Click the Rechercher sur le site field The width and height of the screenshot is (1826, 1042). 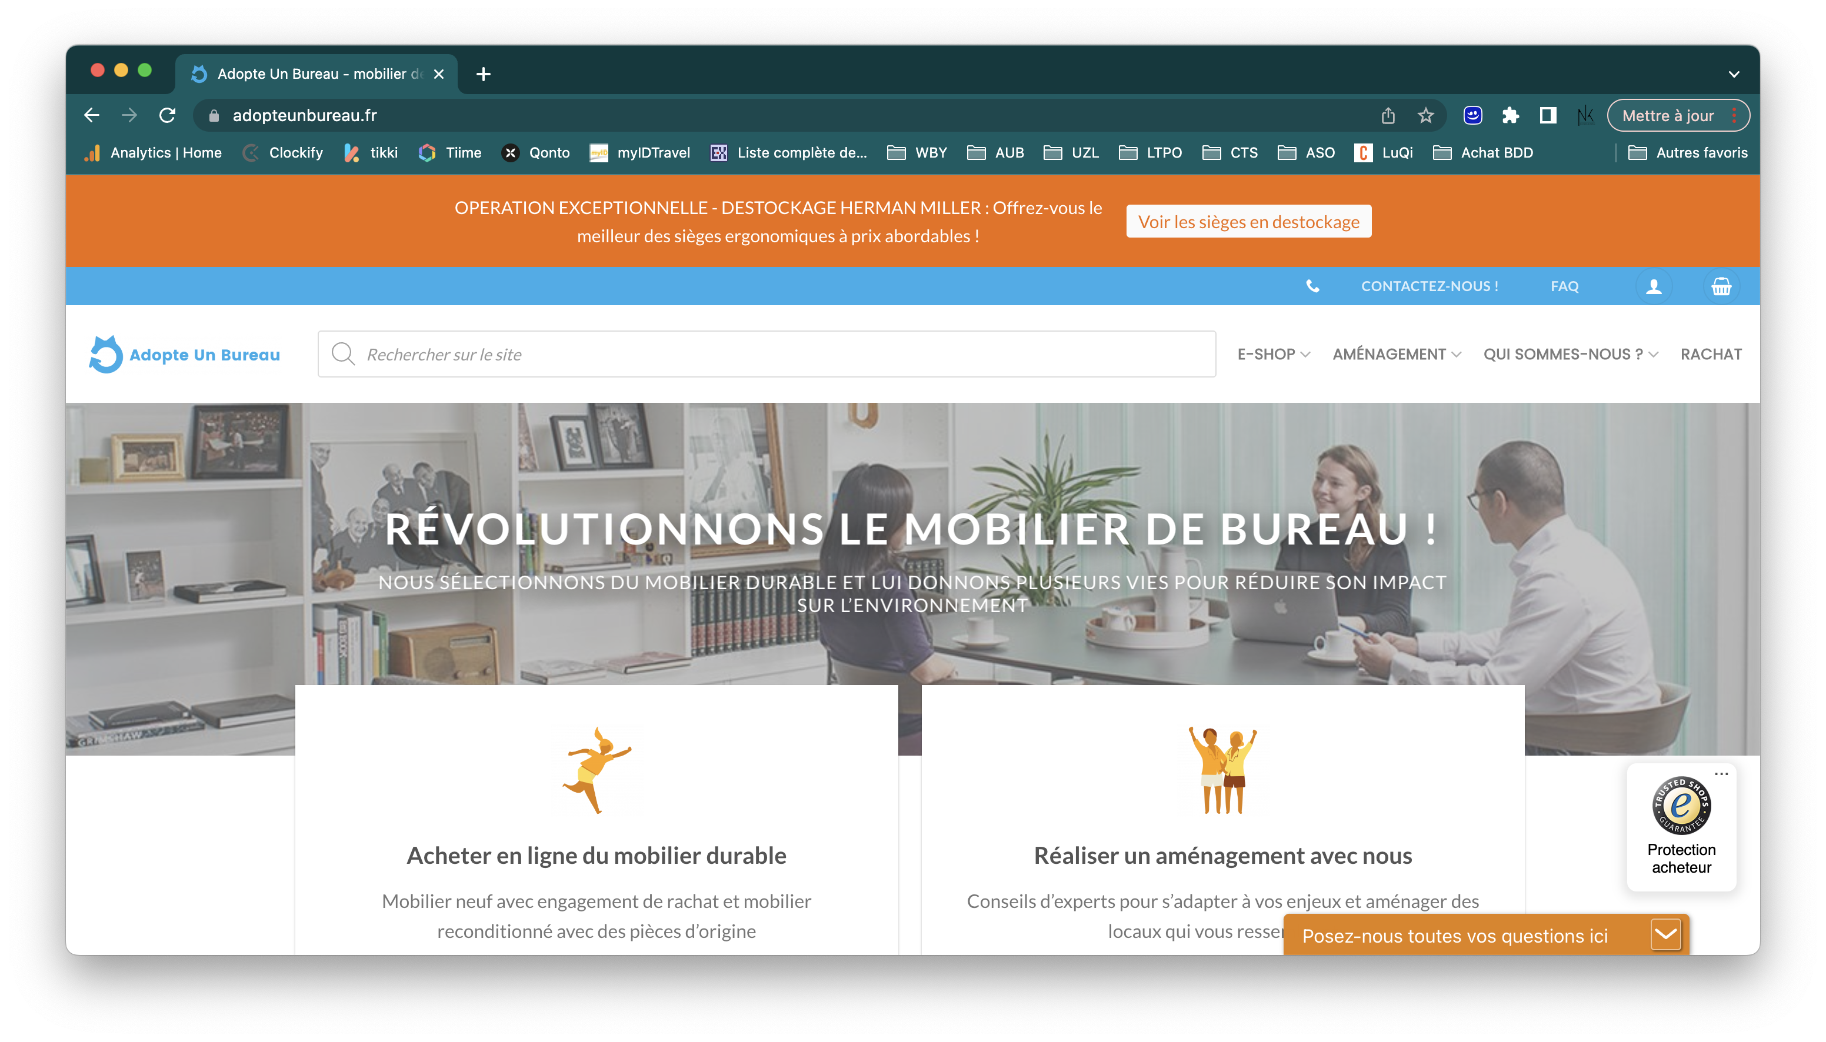[767, 354]
